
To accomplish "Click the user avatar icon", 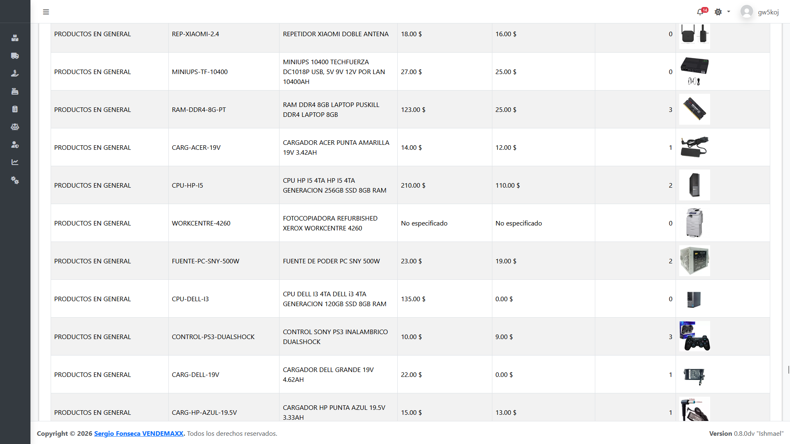I will pos(746,12).
